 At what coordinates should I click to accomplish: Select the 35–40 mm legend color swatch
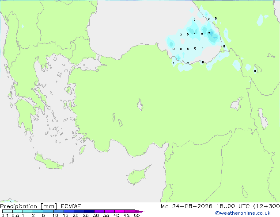point(109,211)
